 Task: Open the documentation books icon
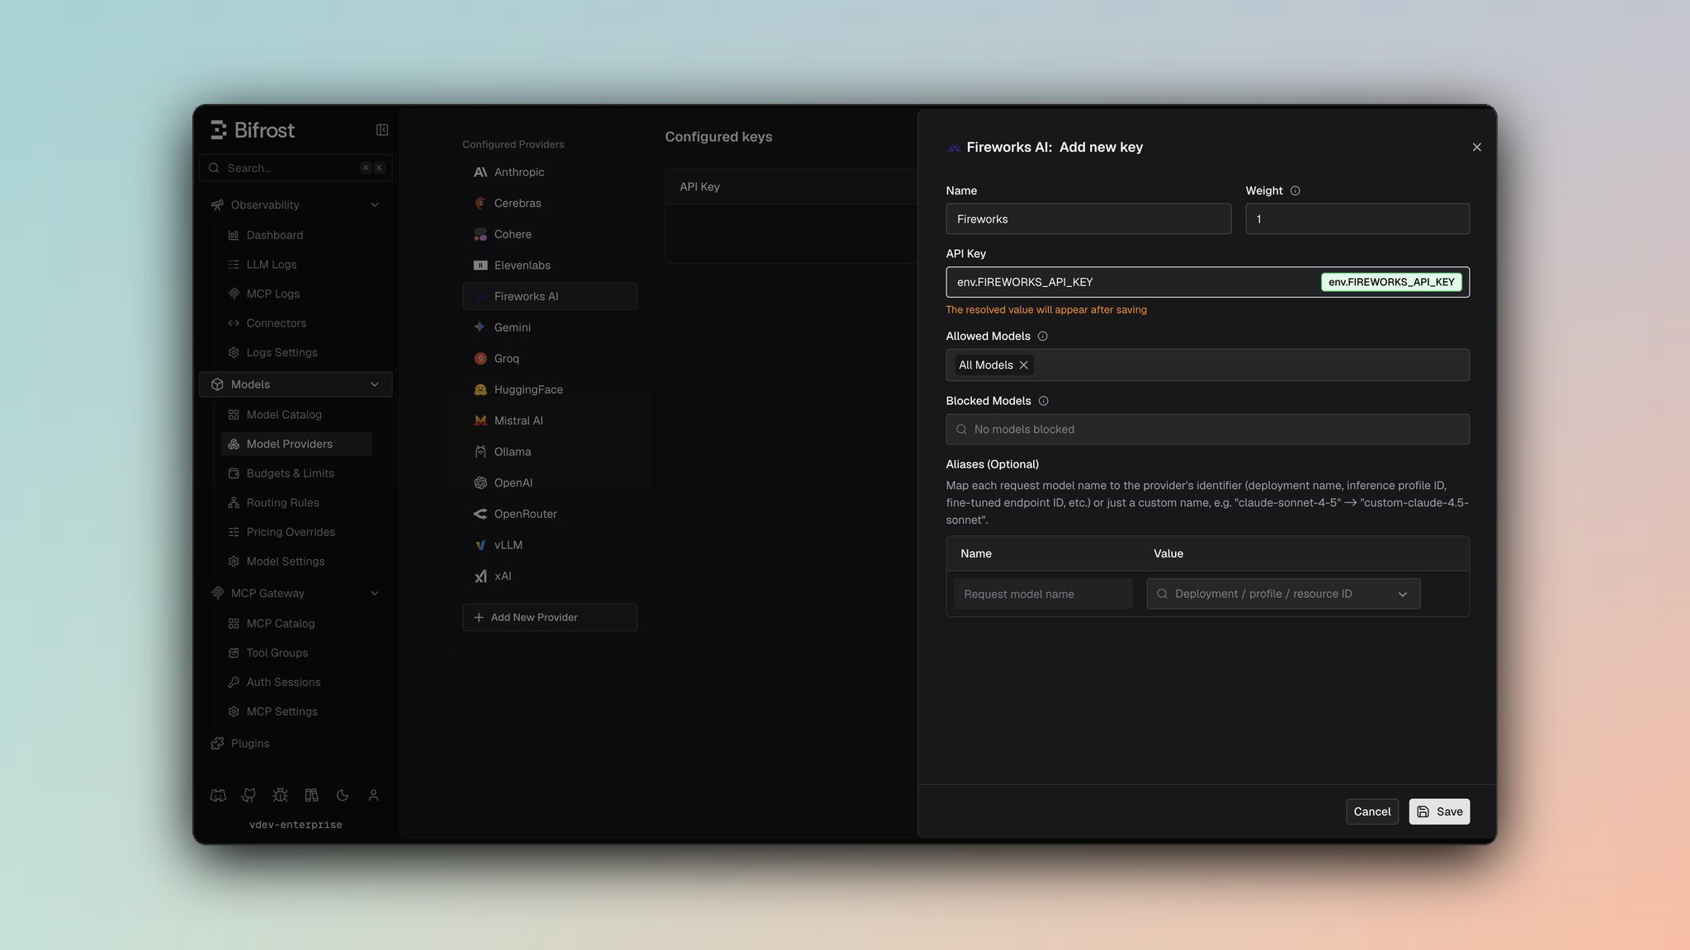311,795
